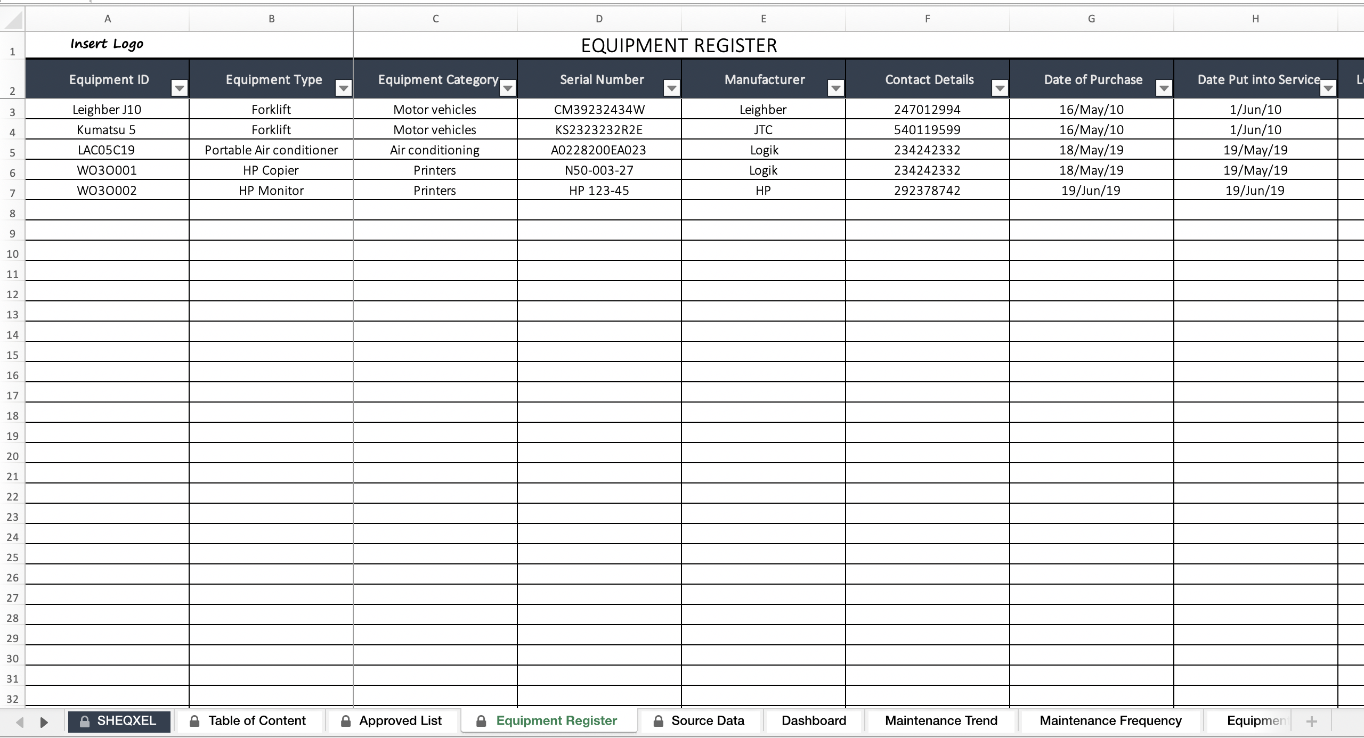This screenshot has height=738, width=1364.
Task: Select purchase date 19/Jun/19 in column G
Action: point(1092,190)
